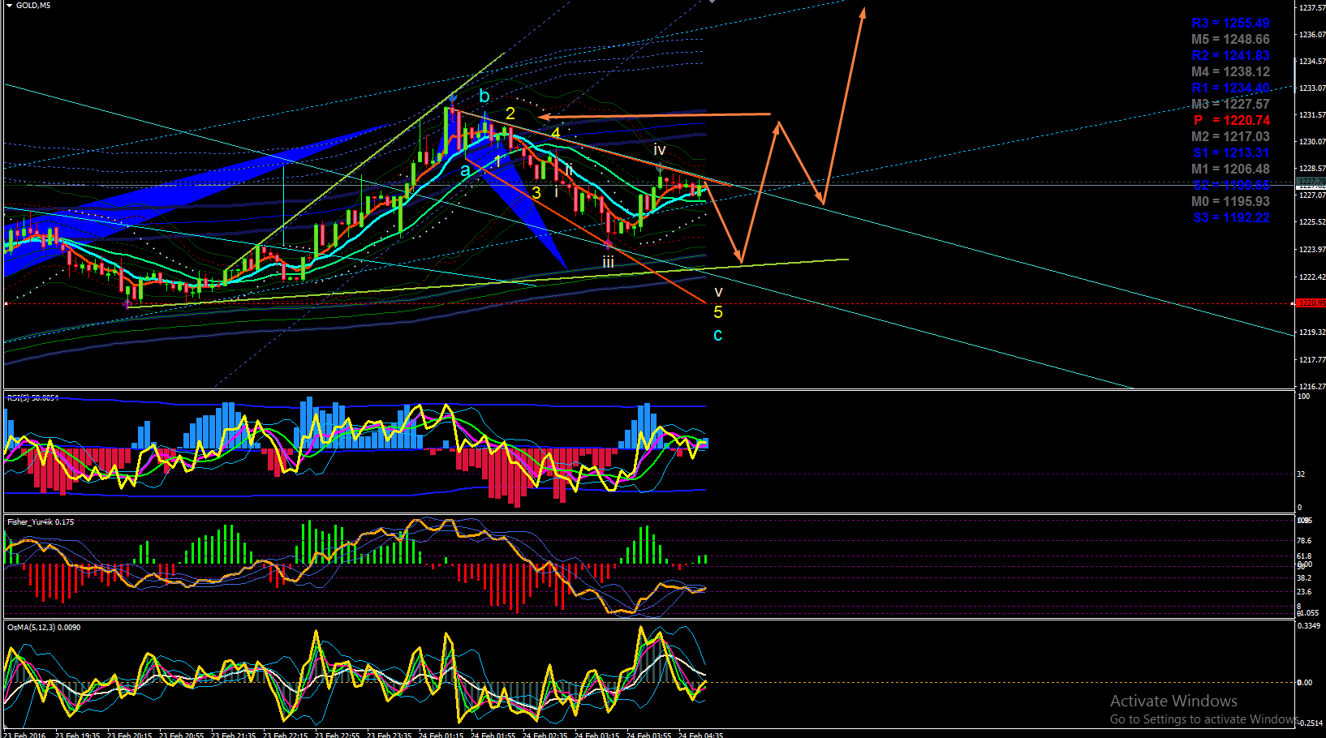Viewport: 1326px width, 738px height.
Task: Click the 23 Feb 21:35 time axis label
Action: [x=234, y=735]
